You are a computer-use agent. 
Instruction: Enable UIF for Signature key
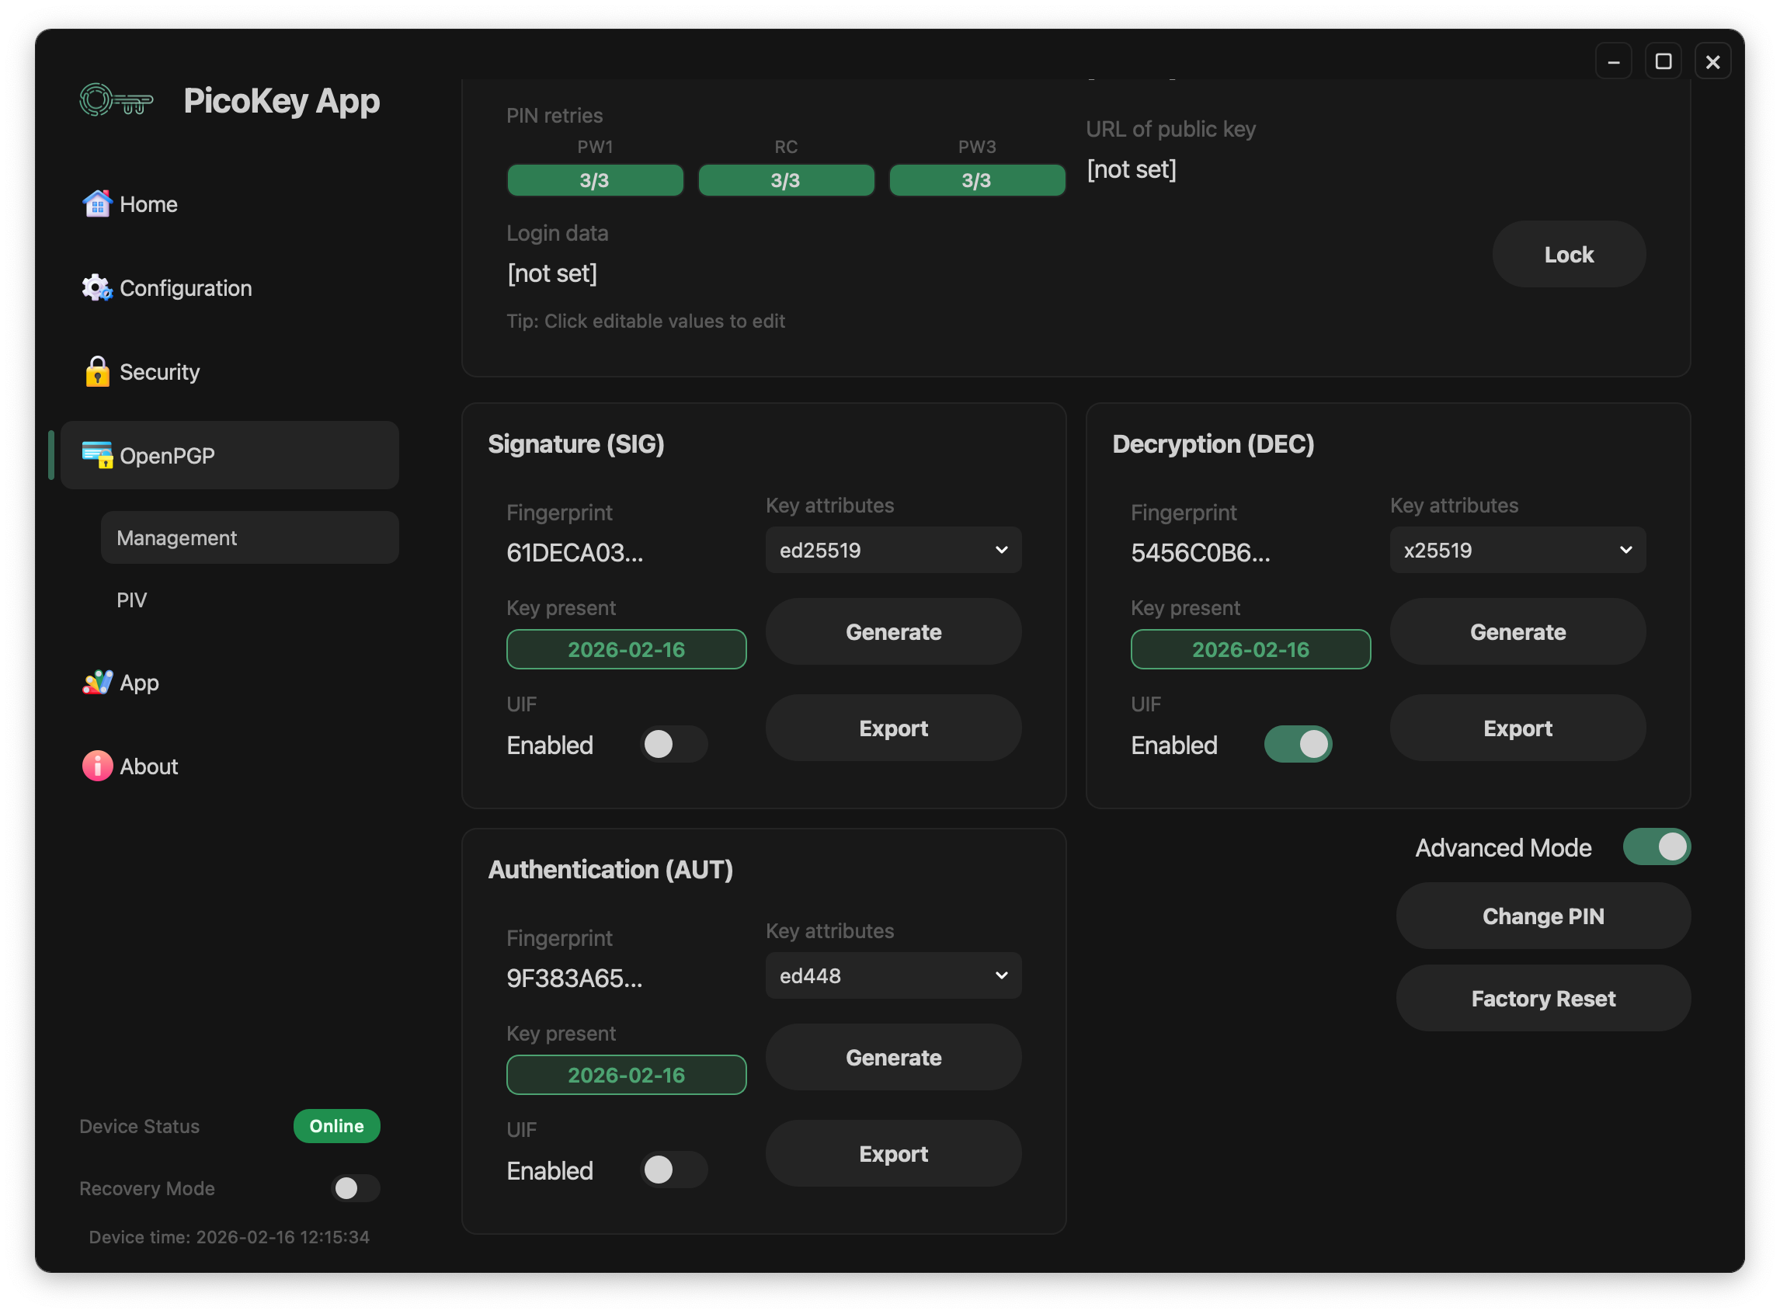tap(673, 745)
